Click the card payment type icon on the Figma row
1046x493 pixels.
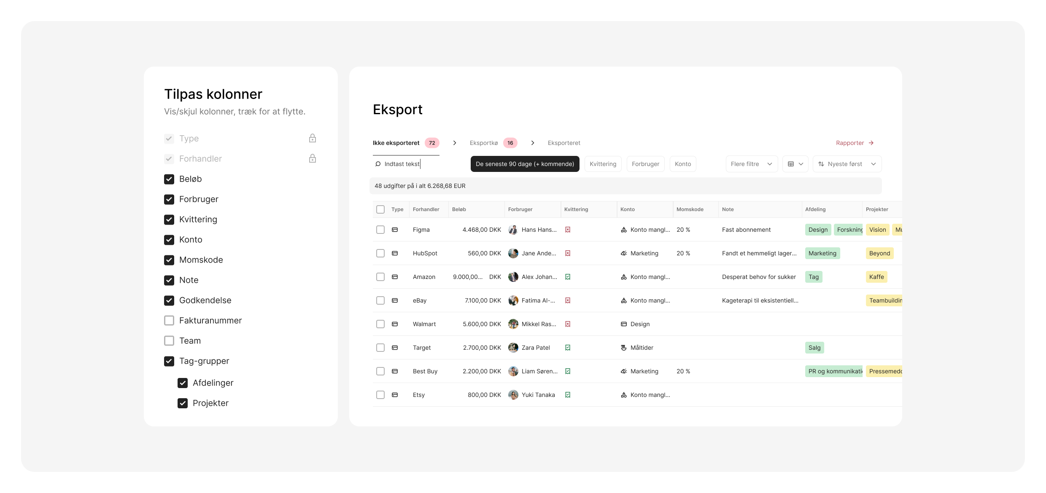395,230
